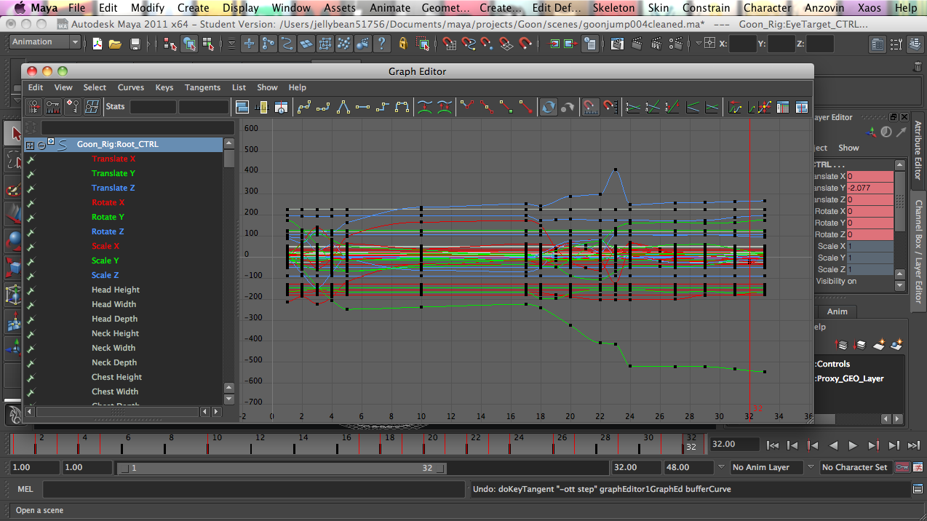Click the play backwards button
This screenshot has width=927, height=521.
point(834,445)
